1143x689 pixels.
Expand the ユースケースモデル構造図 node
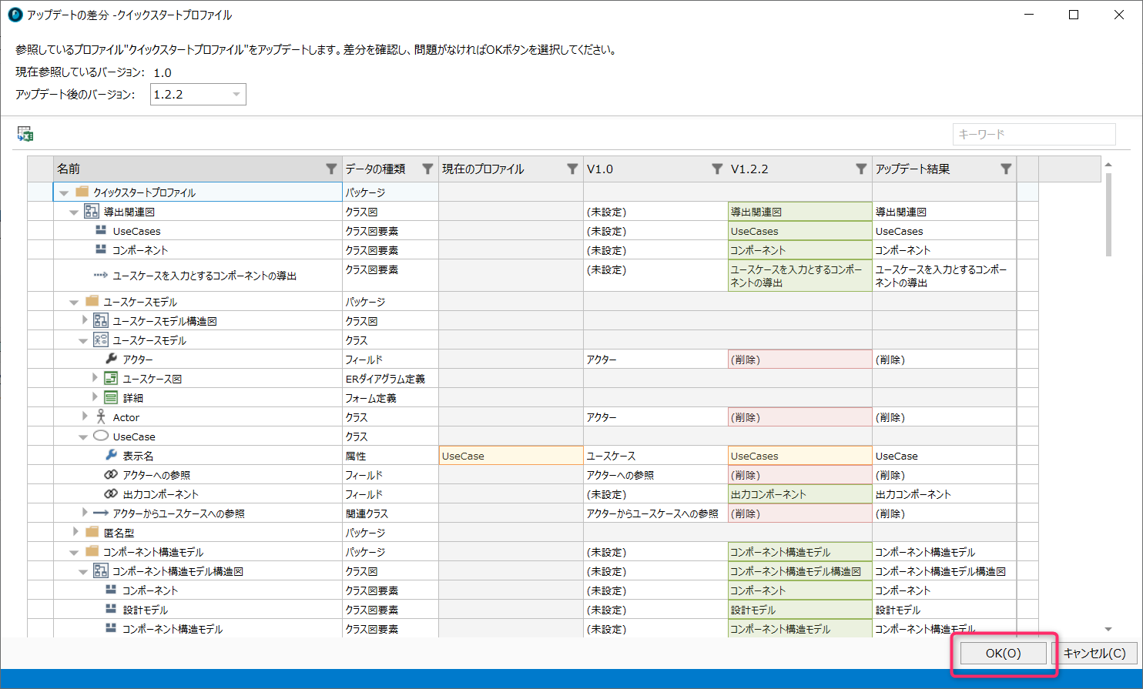pyautogui.click(x=85, y=320)
